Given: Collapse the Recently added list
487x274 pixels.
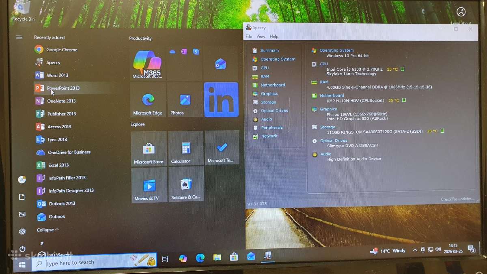Looking at the screenshot, I should (x=47, y=230).
